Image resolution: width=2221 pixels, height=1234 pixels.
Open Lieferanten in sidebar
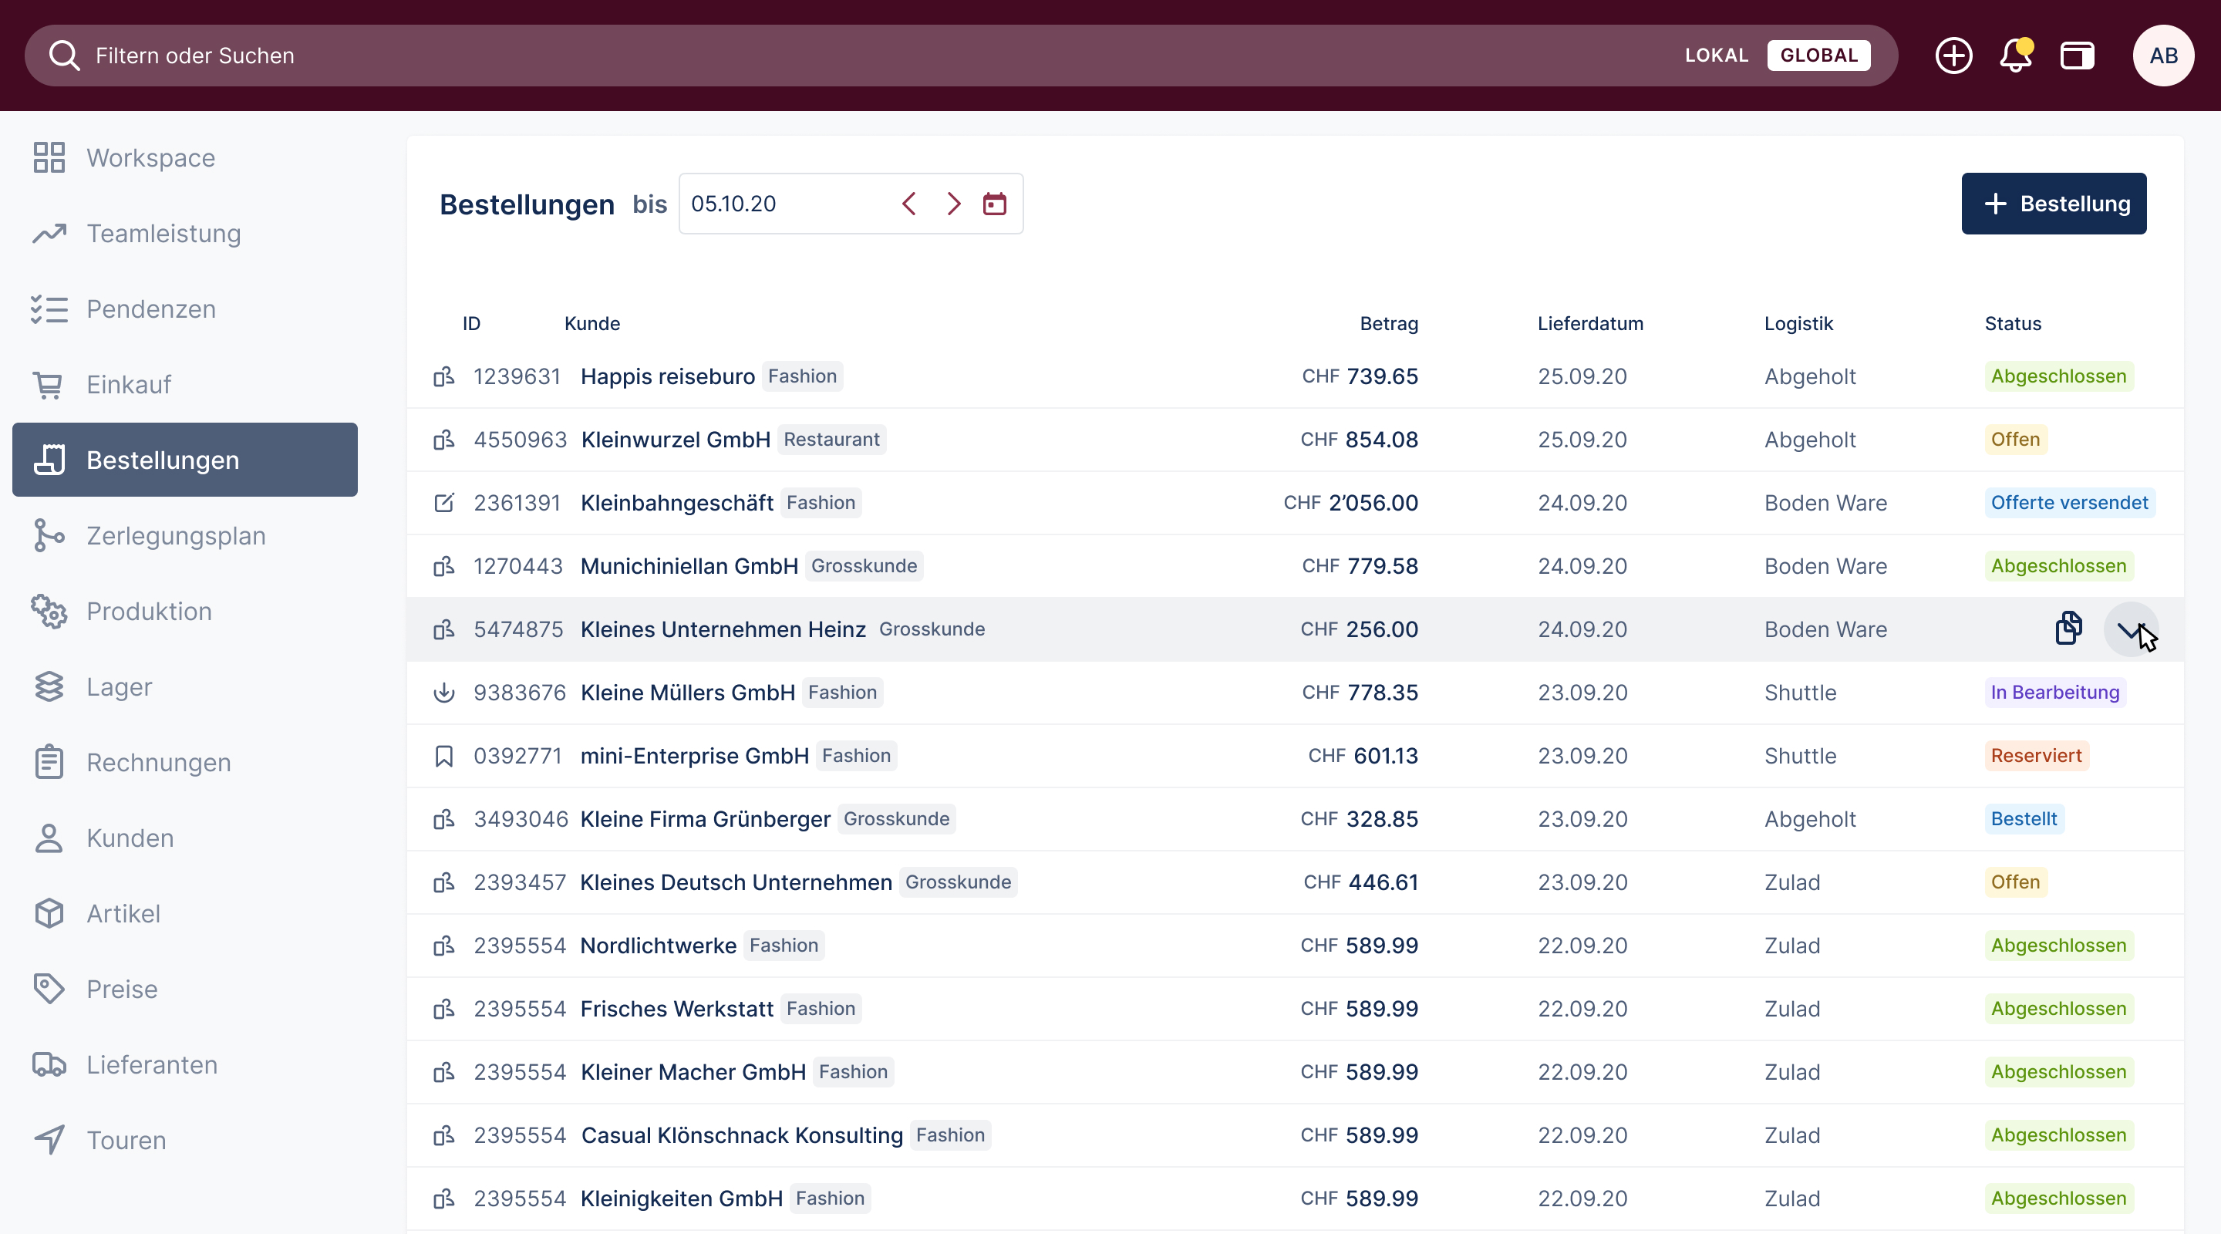click(184, 1064)
